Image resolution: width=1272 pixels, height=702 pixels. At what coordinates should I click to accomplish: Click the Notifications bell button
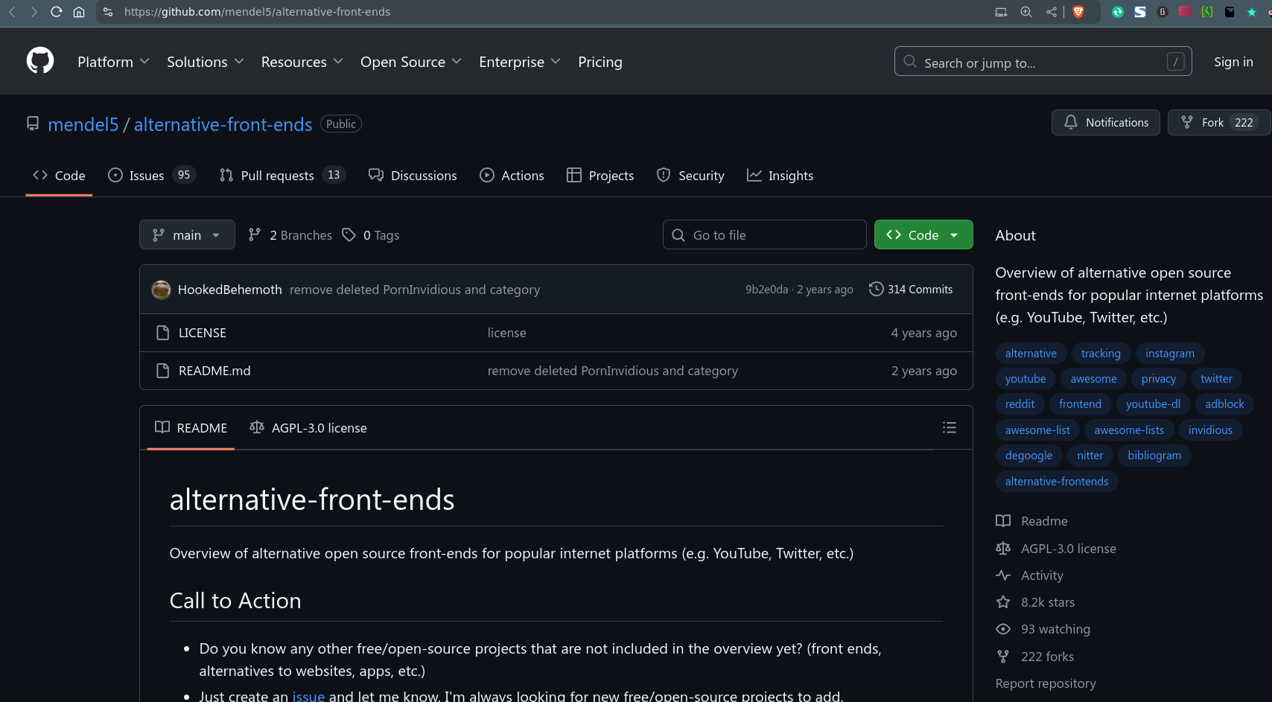point(1105,123)
